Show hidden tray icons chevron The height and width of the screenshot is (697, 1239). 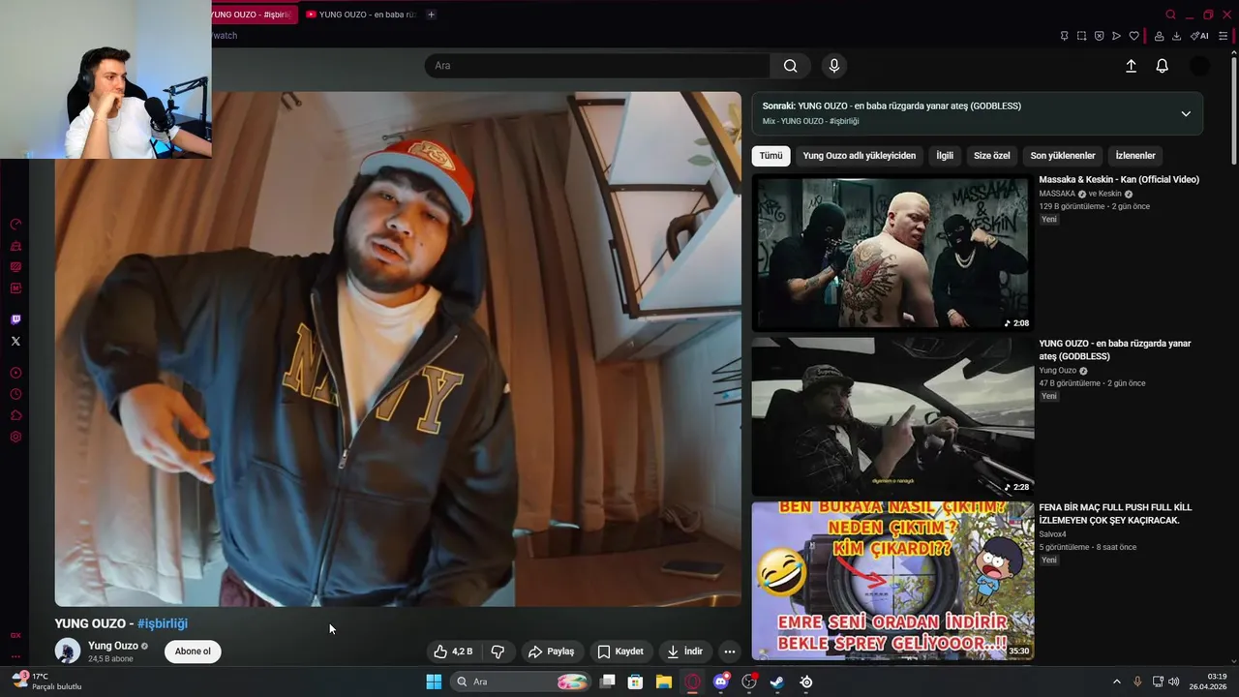(x=1116, y=682)
